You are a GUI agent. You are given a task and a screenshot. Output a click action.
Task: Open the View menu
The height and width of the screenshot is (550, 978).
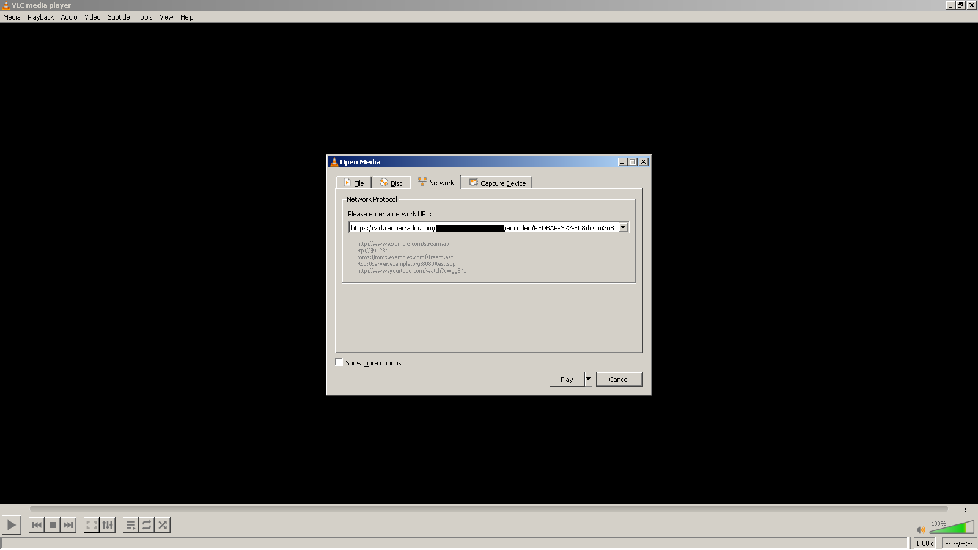166,17
